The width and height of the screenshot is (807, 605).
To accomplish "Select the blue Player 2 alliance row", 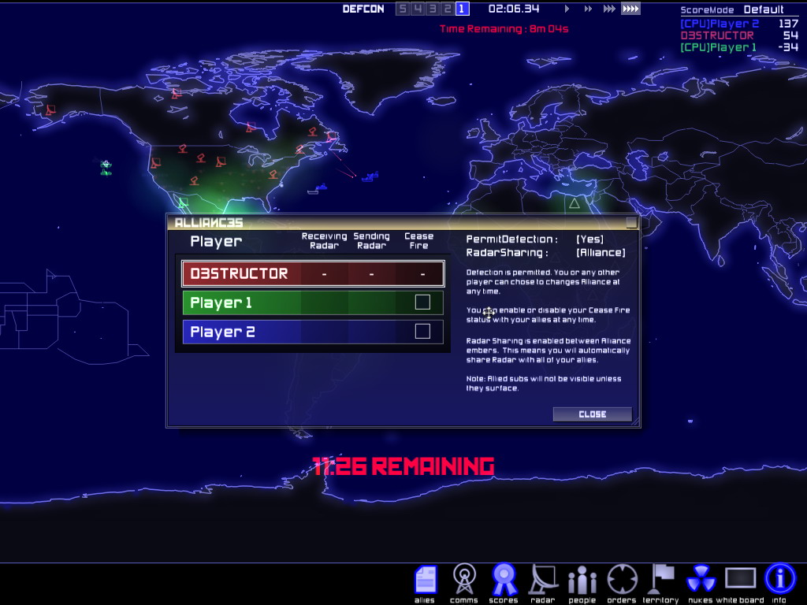I will (x=313, y=332).
